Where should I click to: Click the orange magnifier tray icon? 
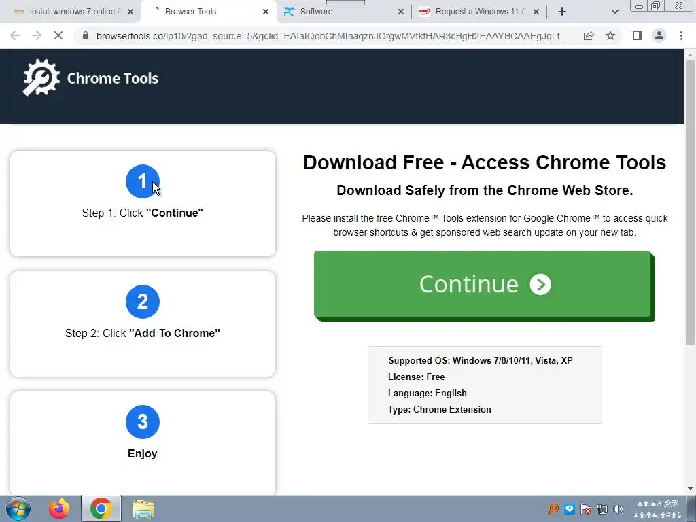click(x=553, y=509)
